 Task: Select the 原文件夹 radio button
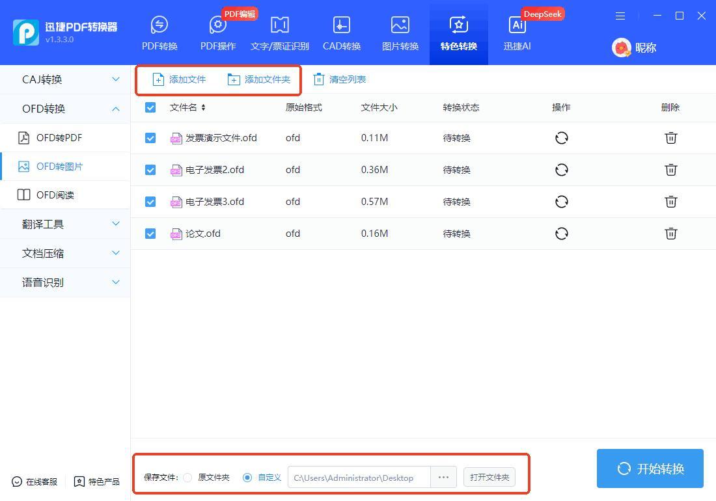[x=187, y=478]
